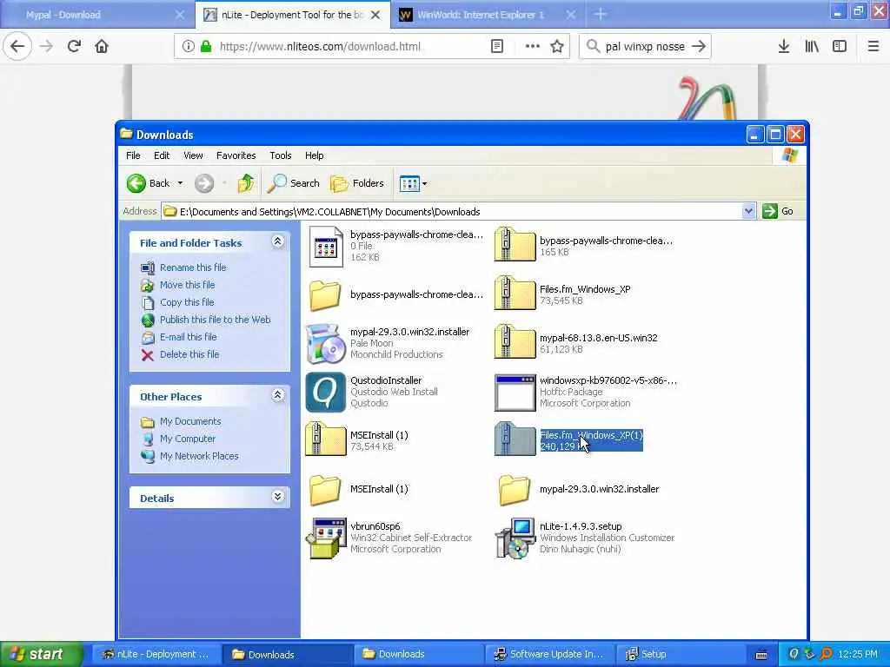Open the Firefox hamburger menu
The height and width of the screenshot is (667, 890).
pyautogui.click(x=873, y=46)
